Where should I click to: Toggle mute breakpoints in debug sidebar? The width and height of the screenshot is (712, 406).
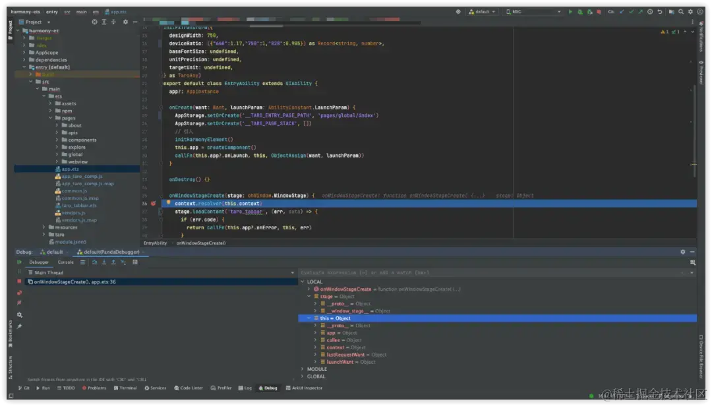coord(19,303)
